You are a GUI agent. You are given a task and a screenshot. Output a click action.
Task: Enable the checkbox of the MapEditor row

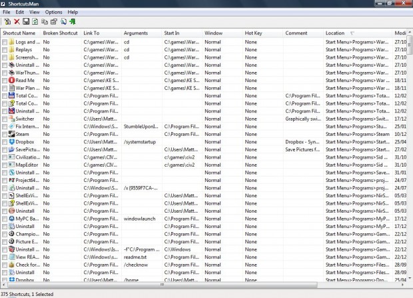coord(5,165)
